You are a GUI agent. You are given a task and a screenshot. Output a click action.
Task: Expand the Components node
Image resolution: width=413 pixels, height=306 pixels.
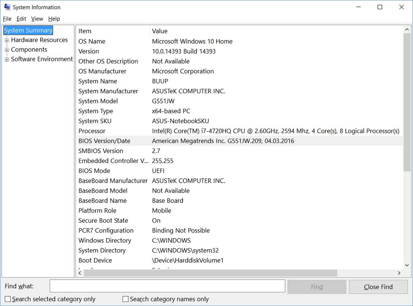coord(7,50)
